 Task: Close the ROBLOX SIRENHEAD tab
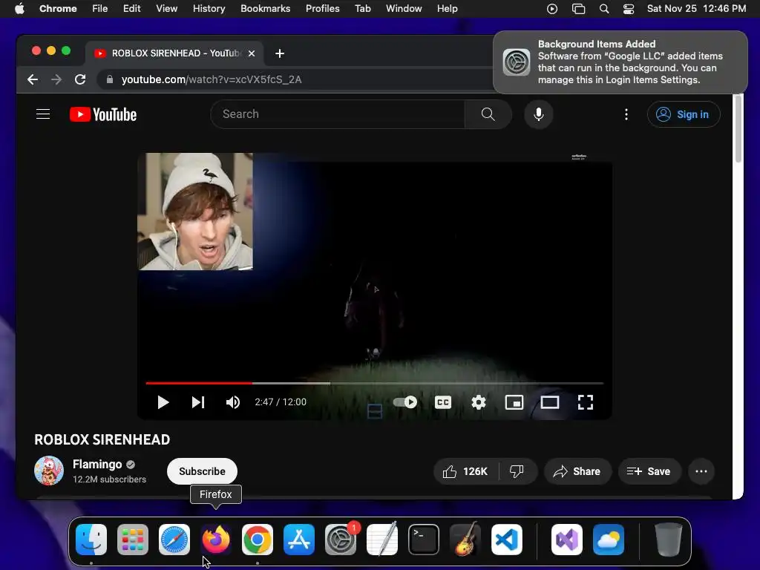(x=252, y=53)
